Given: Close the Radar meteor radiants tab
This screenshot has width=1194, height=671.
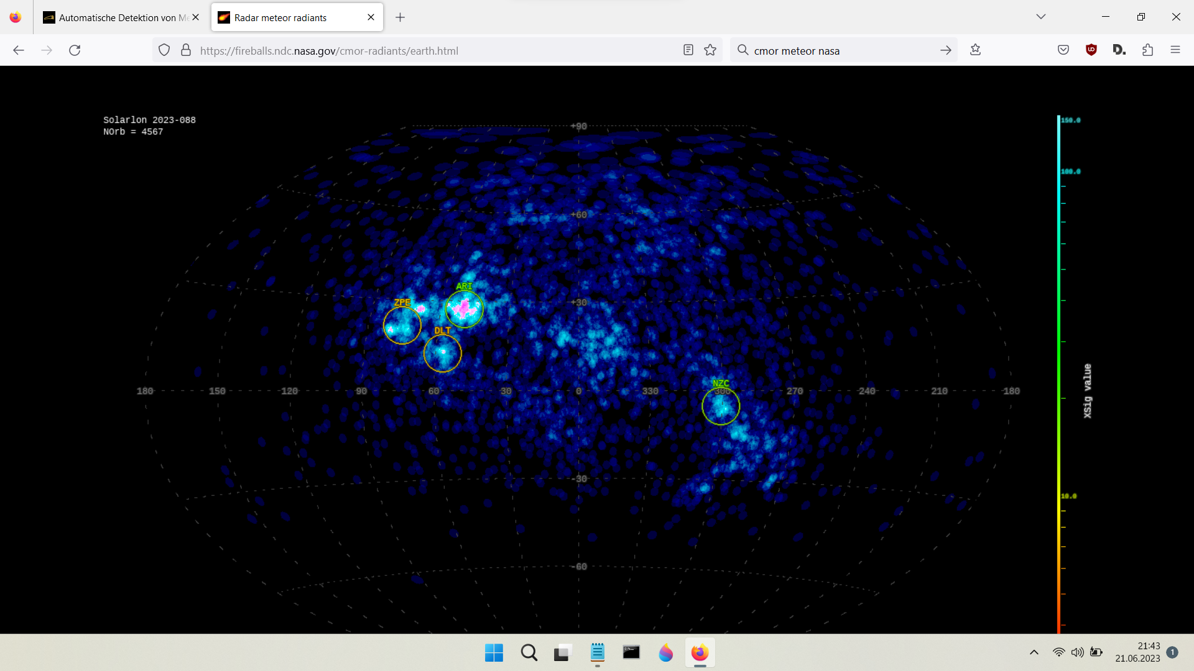Looking at the screenshot, I should click(371, 17).
